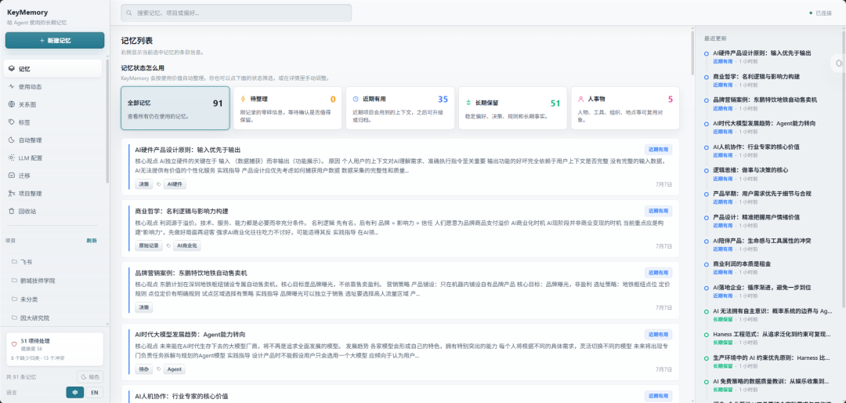This screenshot has height=403, width=846.
Task: Open memory 商业哲学：名利逻辑与影响力构建
Action: point(182,211)
